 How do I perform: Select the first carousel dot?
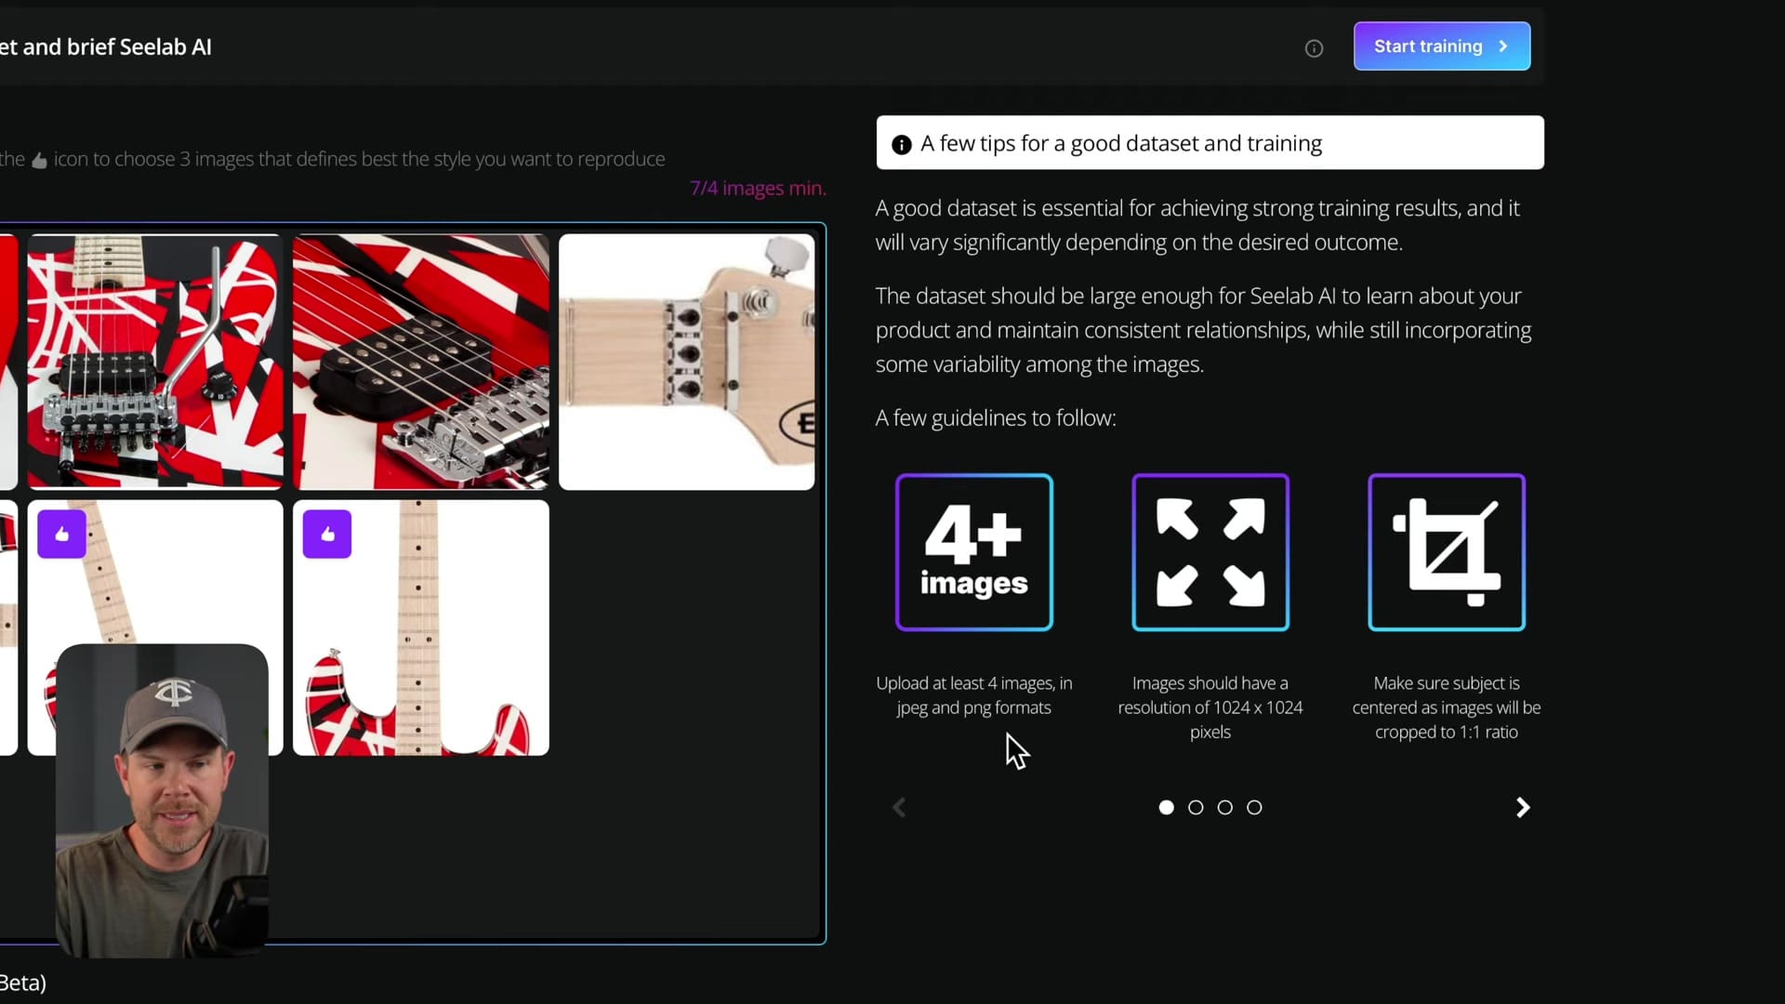[x=1166, y=807]
